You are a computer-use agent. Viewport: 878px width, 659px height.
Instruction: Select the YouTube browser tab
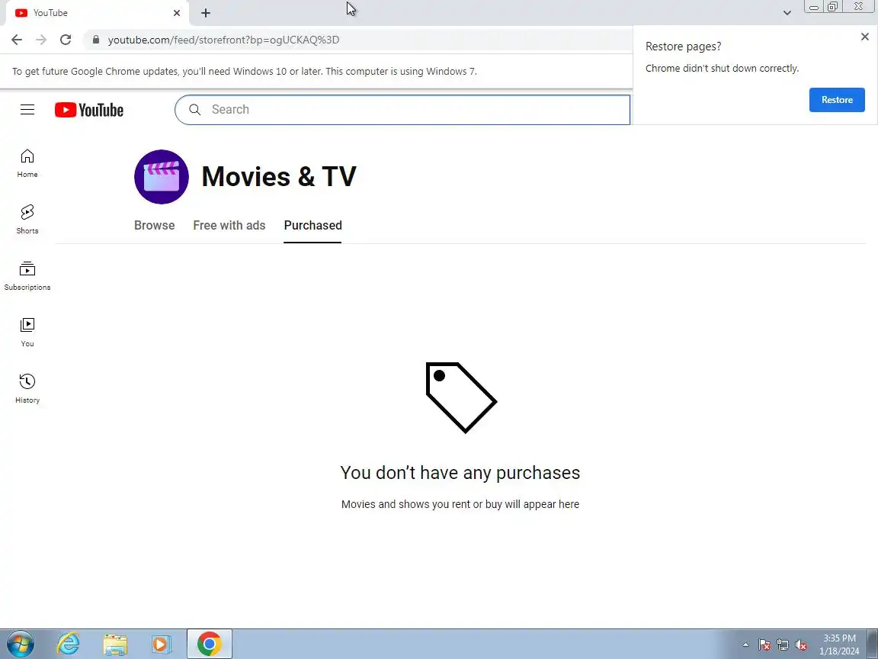click(x=98, y=13)
